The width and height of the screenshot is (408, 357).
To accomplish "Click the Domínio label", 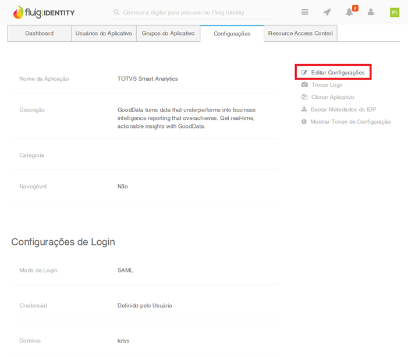I will (x=30, y=341).
